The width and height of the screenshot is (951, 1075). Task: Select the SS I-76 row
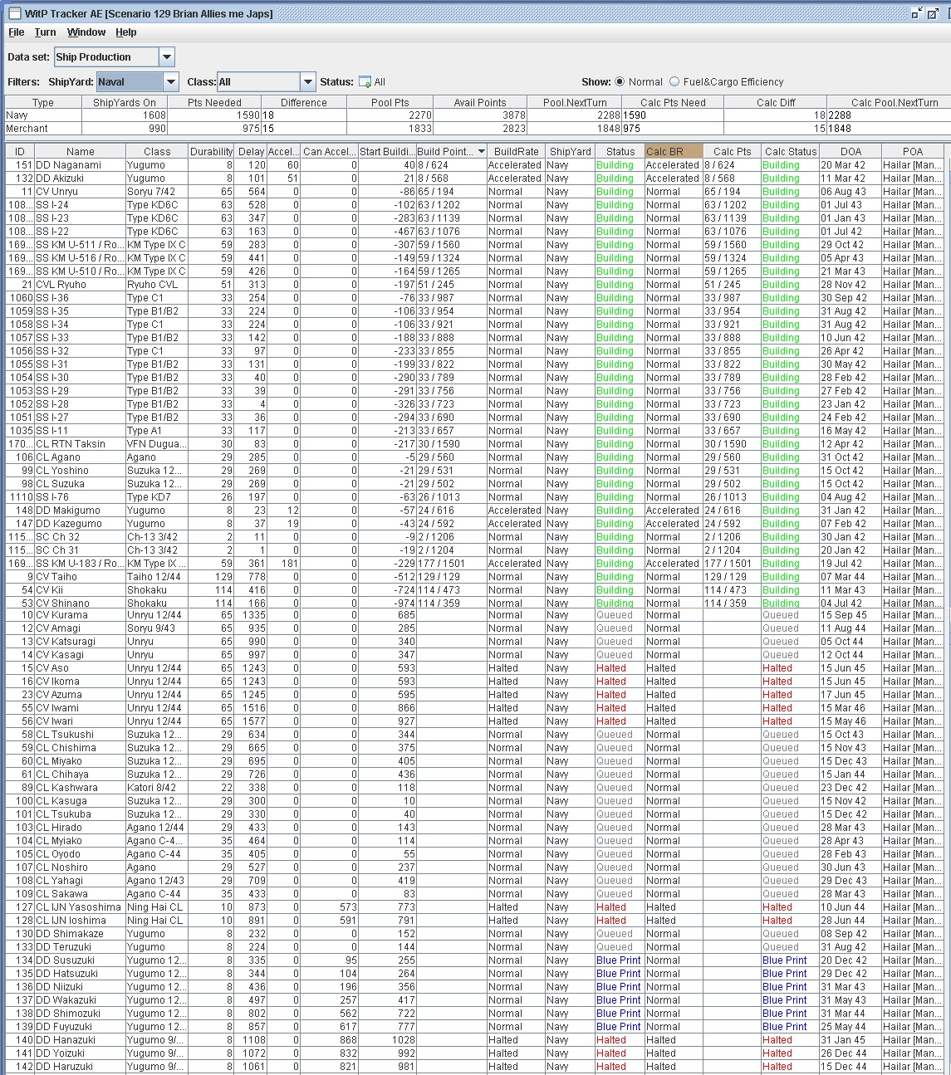tap(475, 497)
